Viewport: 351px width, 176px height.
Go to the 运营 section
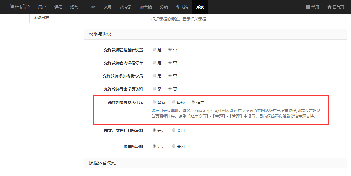[74, 7]
